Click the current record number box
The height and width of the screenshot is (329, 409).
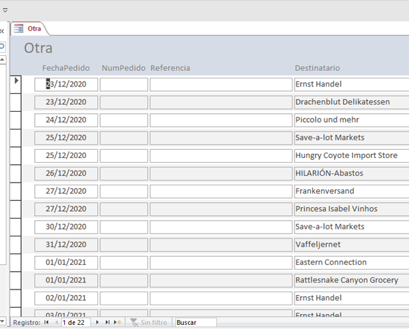pyautogui.click(x=76, y=322)
